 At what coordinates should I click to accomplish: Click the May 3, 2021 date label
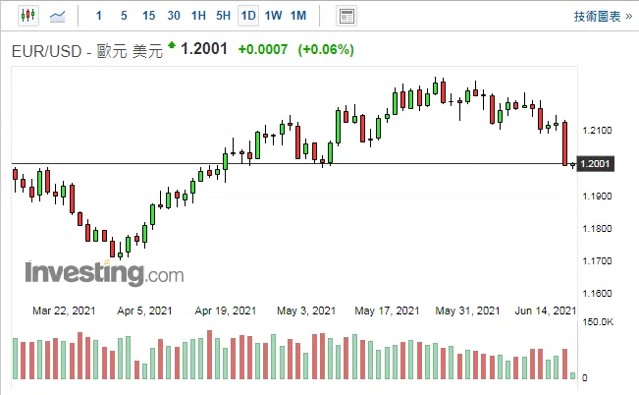[x=306, y=310]
